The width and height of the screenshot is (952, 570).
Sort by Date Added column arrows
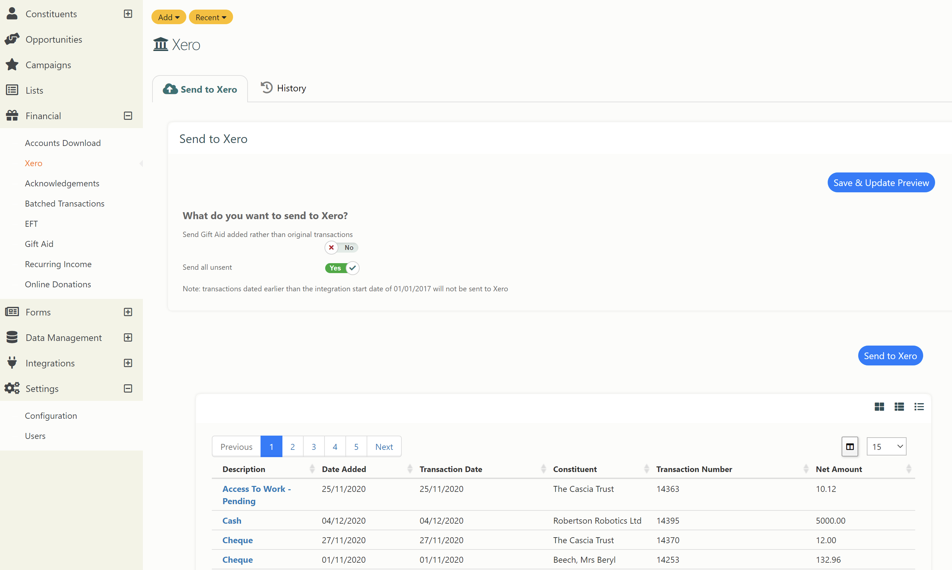(x=410, y=469)
